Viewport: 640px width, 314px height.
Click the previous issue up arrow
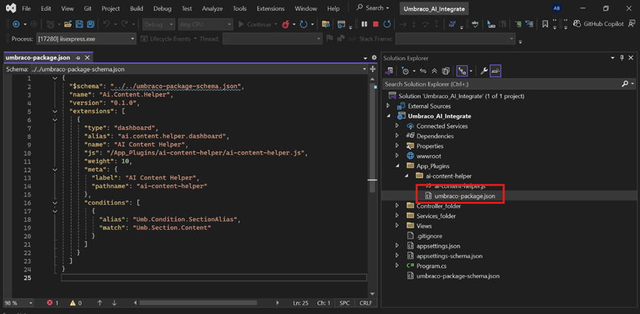click(99, 303)
